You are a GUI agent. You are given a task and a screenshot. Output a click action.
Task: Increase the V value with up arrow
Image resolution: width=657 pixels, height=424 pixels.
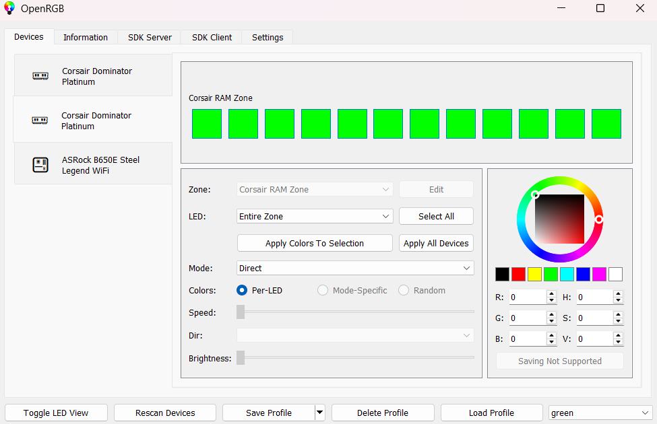618,335
